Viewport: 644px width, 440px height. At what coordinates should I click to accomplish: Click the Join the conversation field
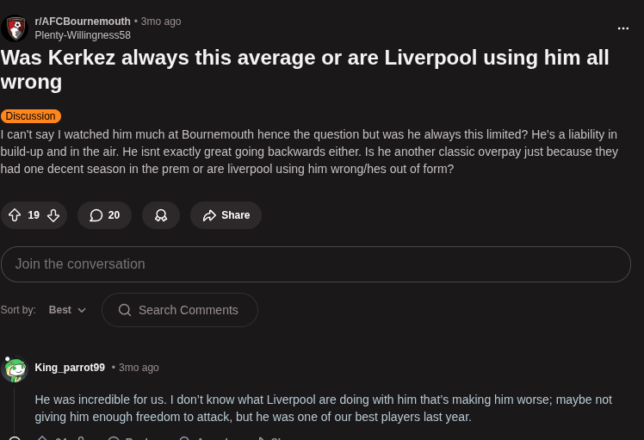click(315, 264)
